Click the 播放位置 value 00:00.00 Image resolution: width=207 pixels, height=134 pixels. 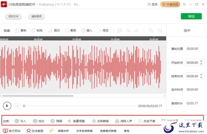(192, 49)
